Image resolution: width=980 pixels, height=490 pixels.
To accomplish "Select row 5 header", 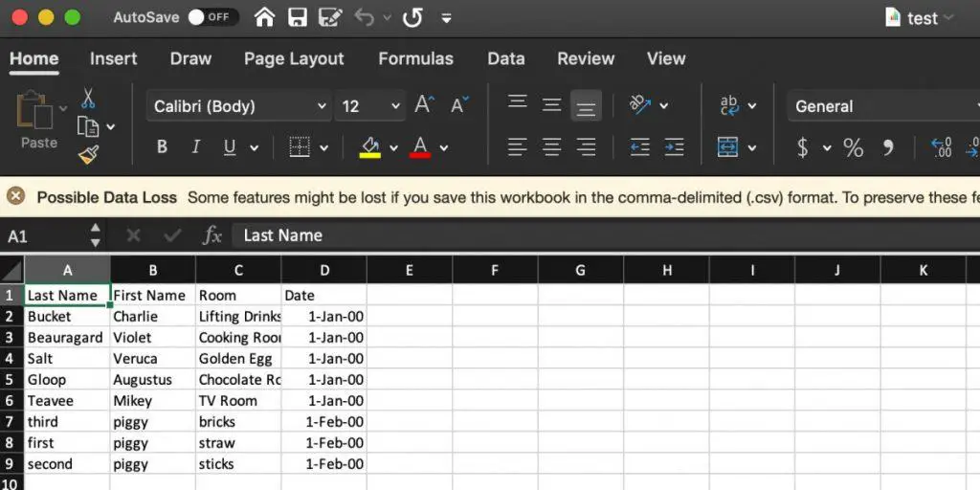I will pos(10,379).
